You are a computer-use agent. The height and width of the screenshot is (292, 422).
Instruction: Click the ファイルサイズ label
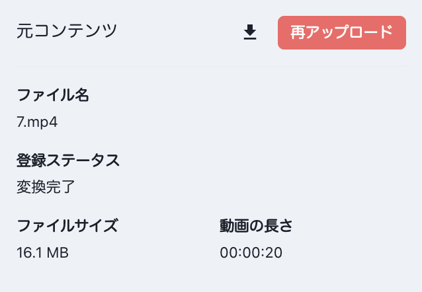click(x=67, y=226)
